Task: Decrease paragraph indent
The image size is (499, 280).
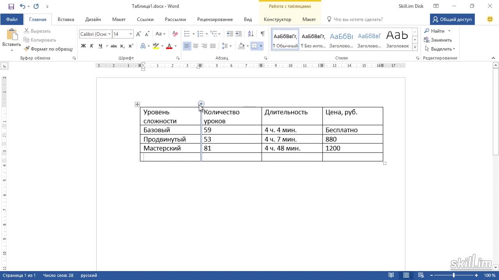Action: tap(230, 34)
